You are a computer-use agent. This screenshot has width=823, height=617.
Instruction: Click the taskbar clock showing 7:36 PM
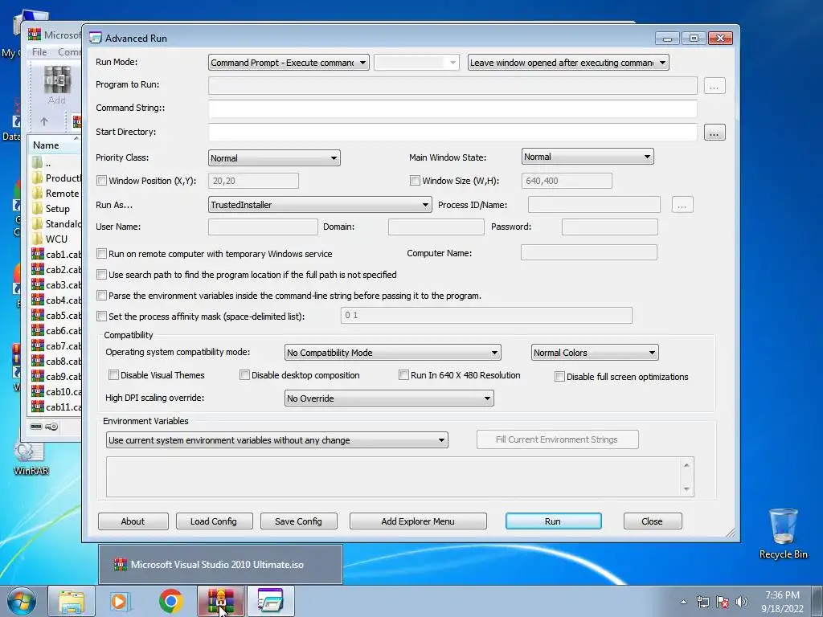tap(782, 602)
